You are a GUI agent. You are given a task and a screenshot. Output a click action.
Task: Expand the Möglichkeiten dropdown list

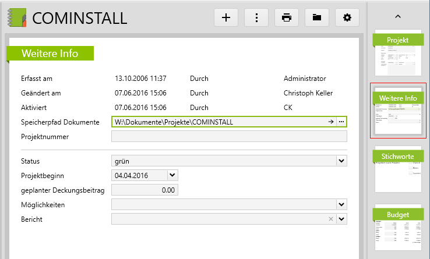pyautogui.click(x=341, y=204)
